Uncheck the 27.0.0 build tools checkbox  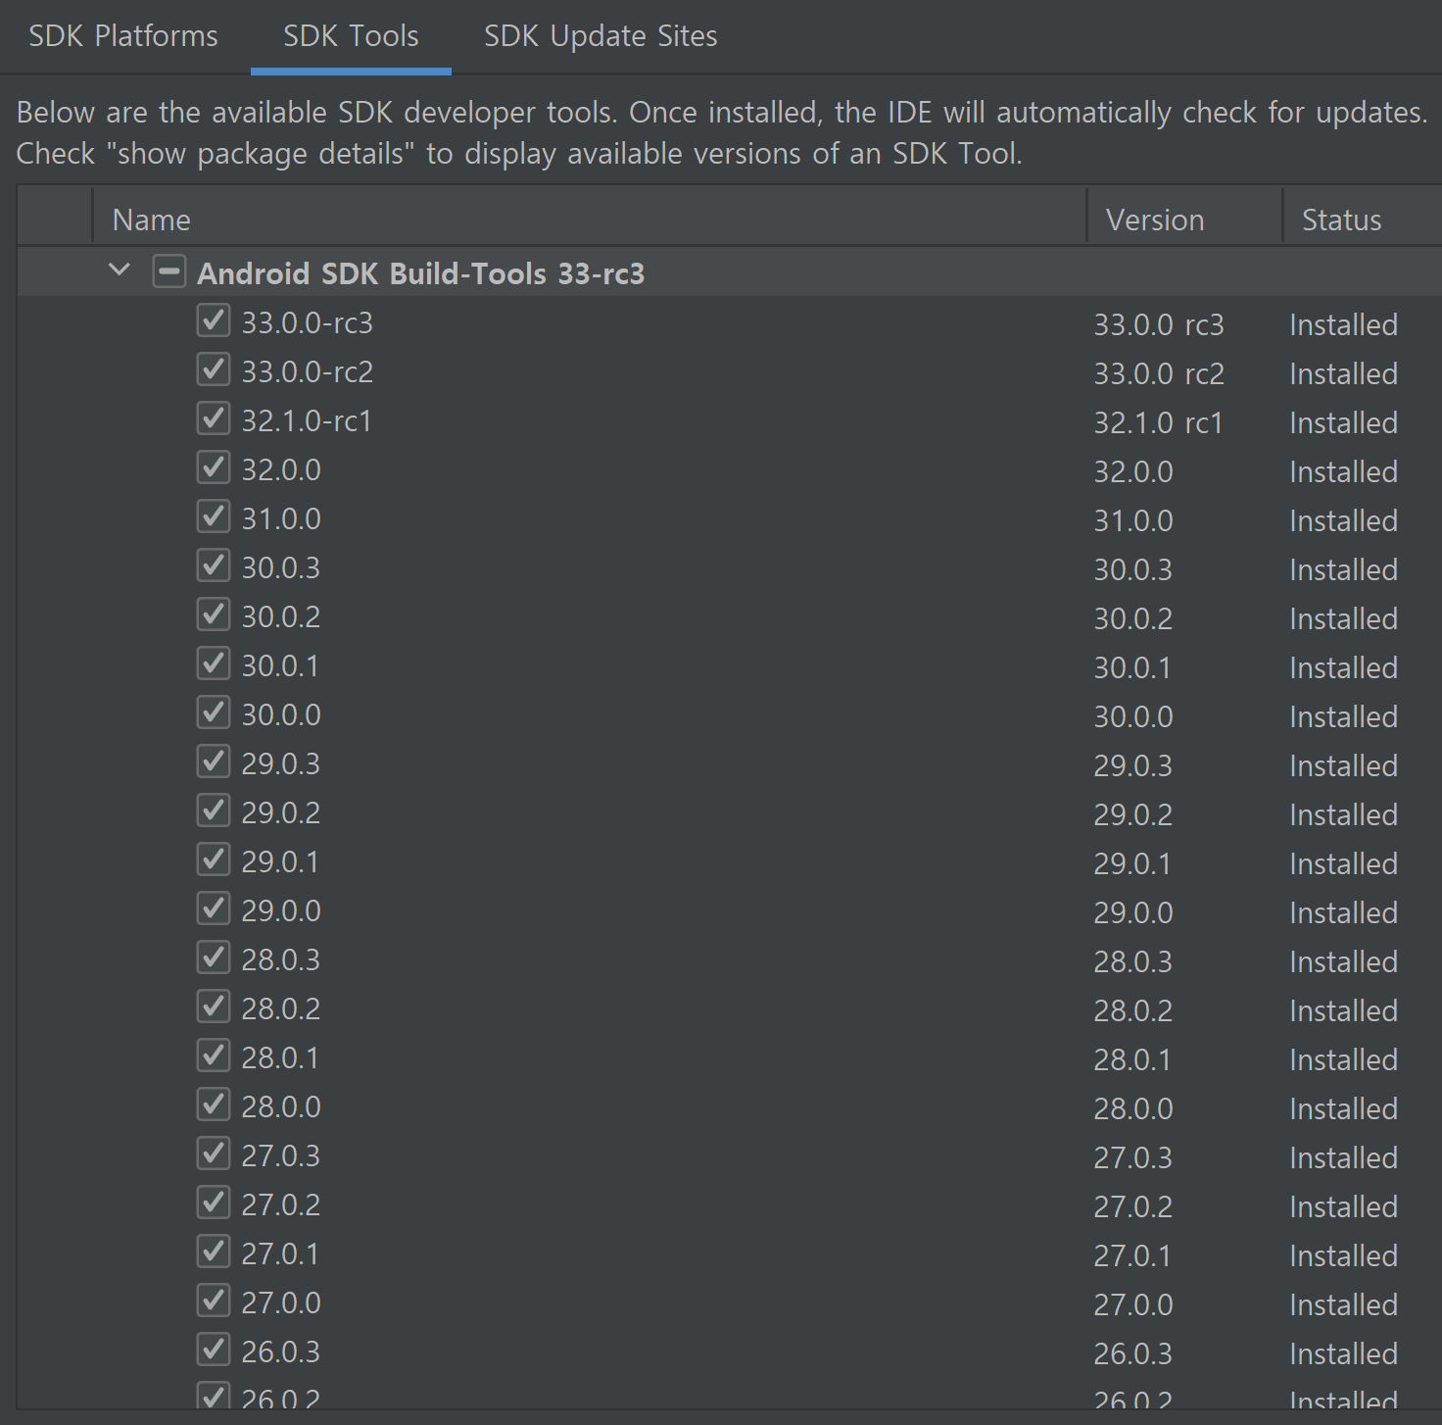point(214,1301)
